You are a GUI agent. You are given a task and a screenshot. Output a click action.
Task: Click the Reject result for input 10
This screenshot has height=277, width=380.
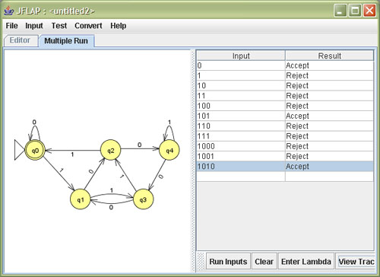coord(329,86)
